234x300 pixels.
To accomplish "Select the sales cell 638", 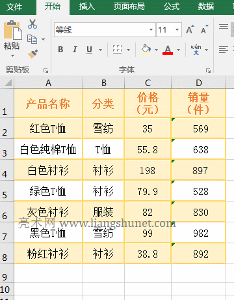I will point(199,149).
